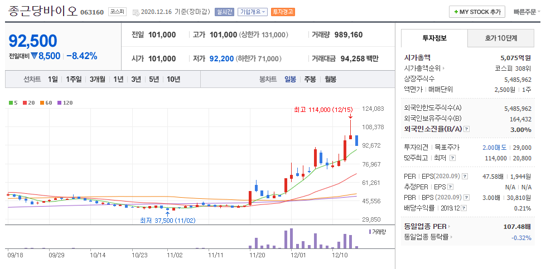Screen dimensions: 546x269
Task: Show the 월봉 monthly candle chart
Action: click(331, 79)
